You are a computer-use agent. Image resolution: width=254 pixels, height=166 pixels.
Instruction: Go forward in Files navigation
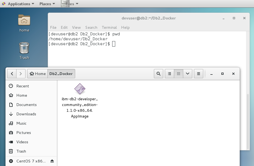[21, 74]
